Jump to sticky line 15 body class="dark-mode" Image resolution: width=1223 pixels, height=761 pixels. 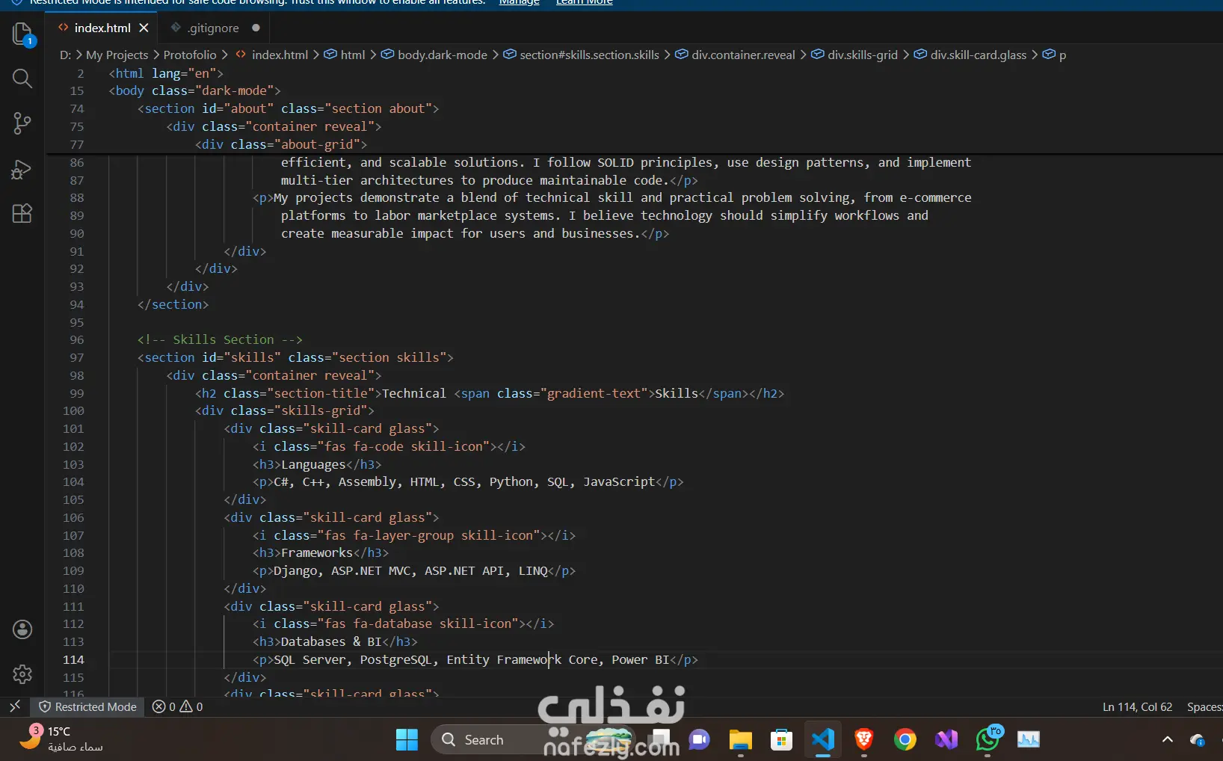click(194, 90)
